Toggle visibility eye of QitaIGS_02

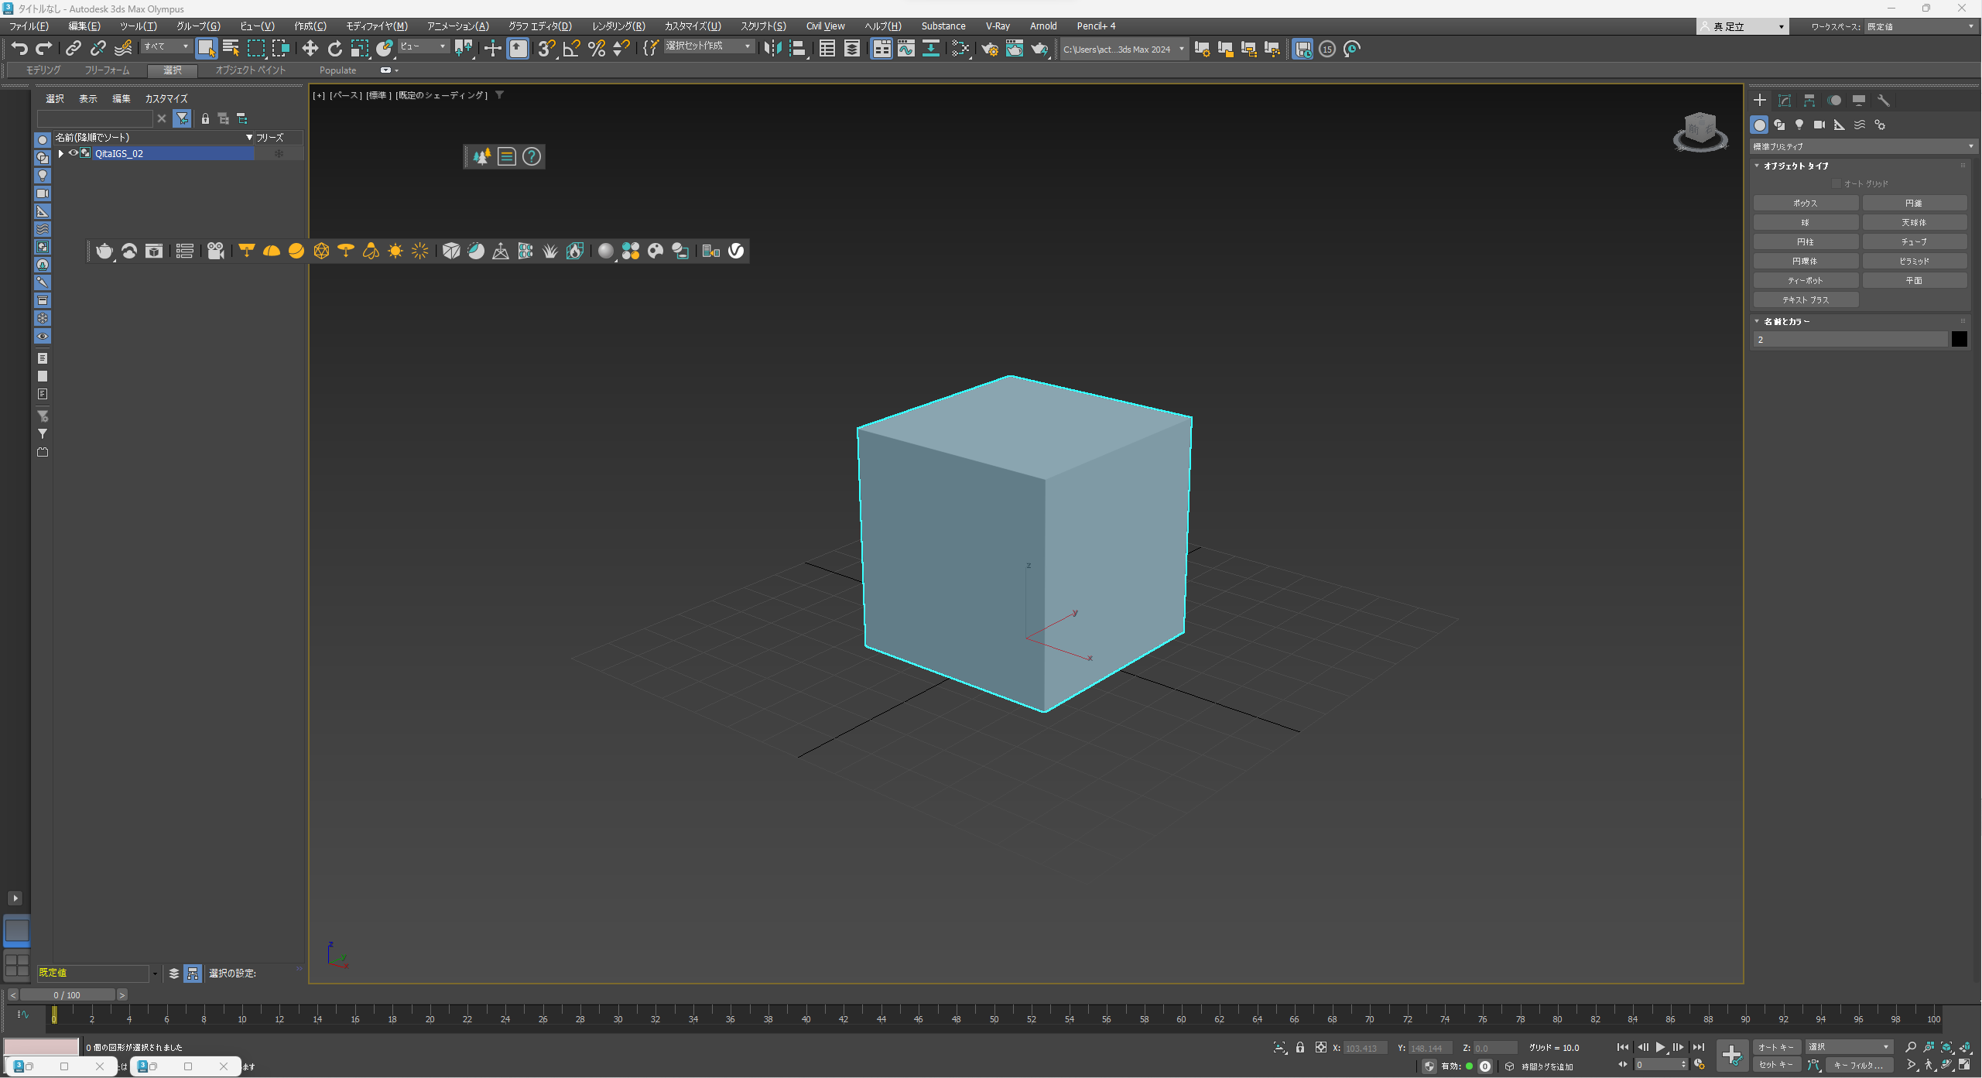point(74,153)
